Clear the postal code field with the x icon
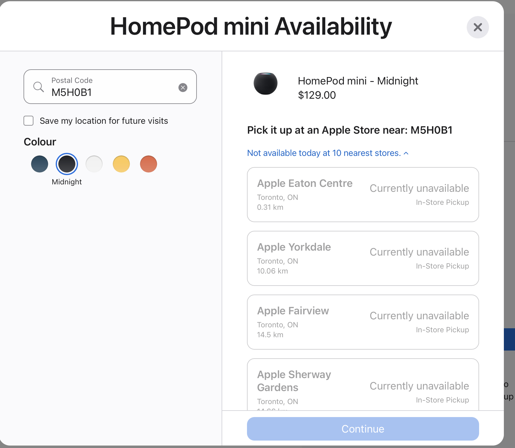The height and width of the screenshot is (448, 515). [x=183, y=88]
